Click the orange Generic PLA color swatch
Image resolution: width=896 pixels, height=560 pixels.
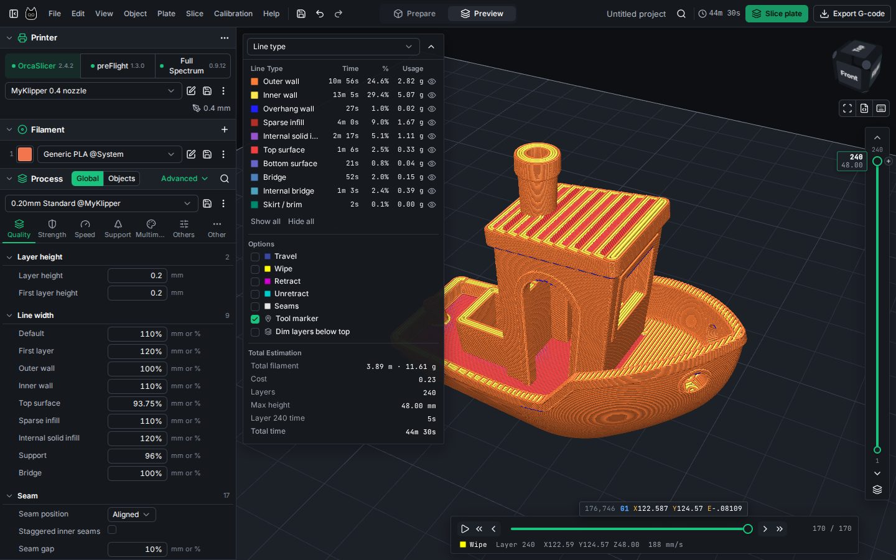(x=25, y=154)
